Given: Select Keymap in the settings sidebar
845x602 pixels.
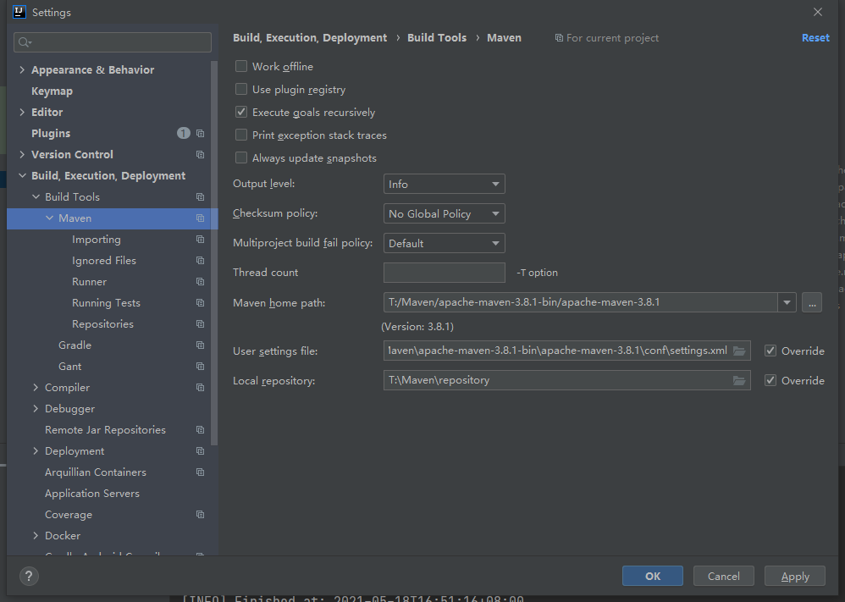Looking at the screenshot, I should (x=52, y=91).
